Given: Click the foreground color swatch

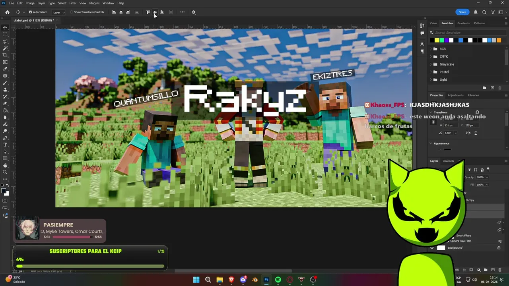Looking at the screenshot, I should tap(4, 191).
